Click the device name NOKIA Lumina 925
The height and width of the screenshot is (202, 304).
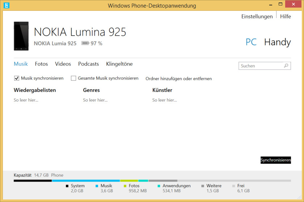click(80, 32)
